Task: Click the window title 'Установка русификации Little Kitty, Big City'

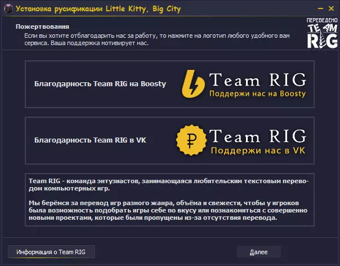Action: 98,9
